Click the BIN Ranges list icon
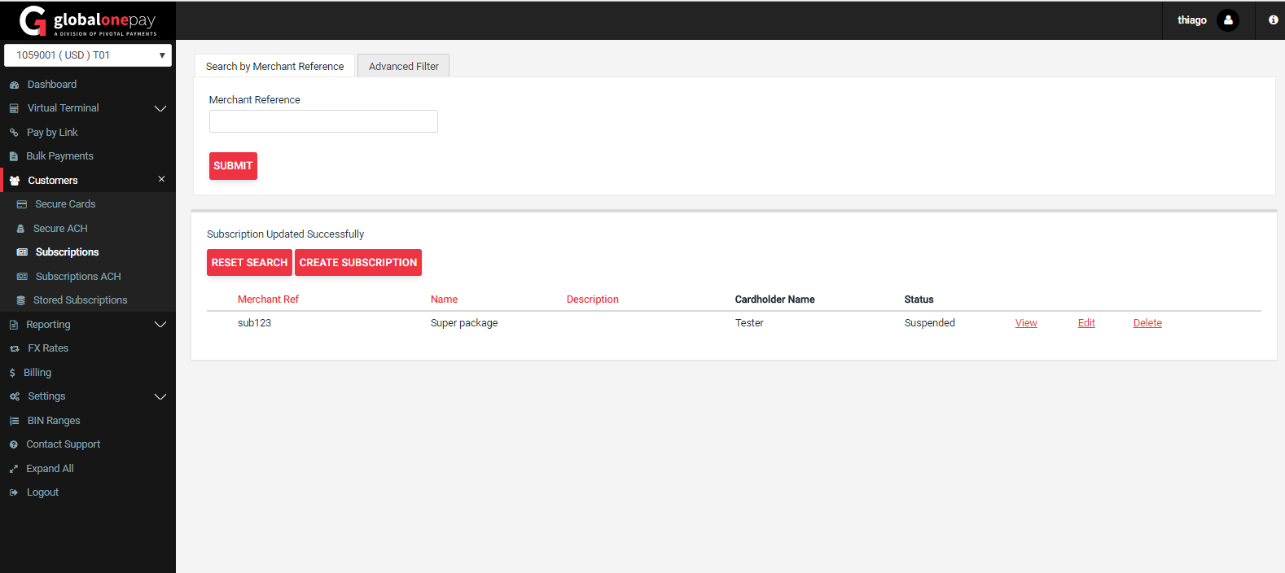 point(14,421)
